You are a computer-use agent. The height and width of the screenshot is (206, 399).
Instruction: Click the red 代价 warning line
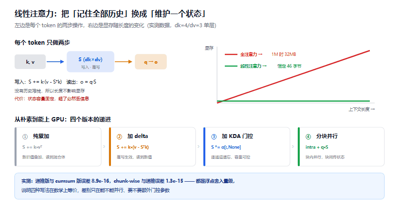[x=52, y=99]
